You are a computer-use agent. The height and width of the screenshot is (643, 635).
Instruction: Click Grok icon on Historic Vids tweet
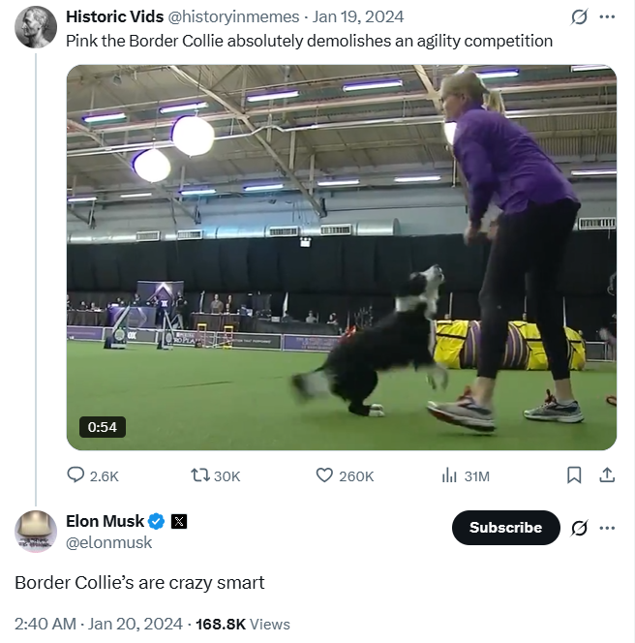(580, 17)
